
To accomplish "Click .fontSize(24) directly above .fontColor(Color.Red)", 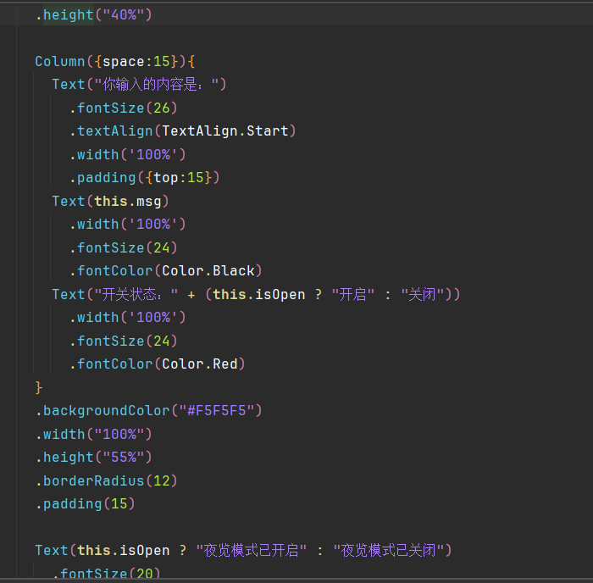I will point(124,341).
